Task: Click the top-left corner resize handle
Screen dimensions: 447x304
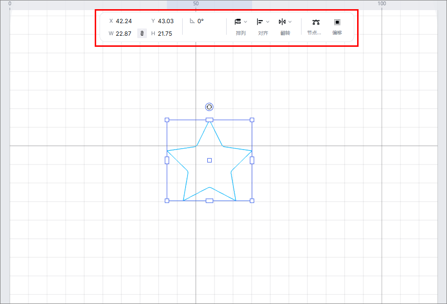Action: pyautogui.click(x=167, y=120)
